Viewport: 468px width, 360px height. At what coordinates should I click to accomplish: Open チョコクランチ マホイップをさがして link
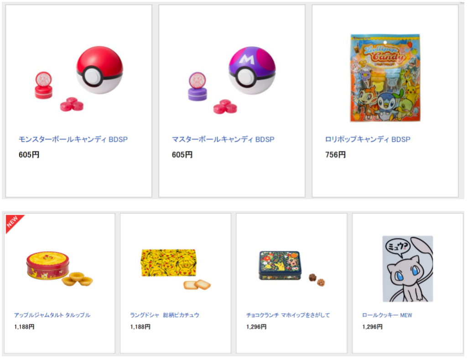pyautogui.click(x=288, y=315)
